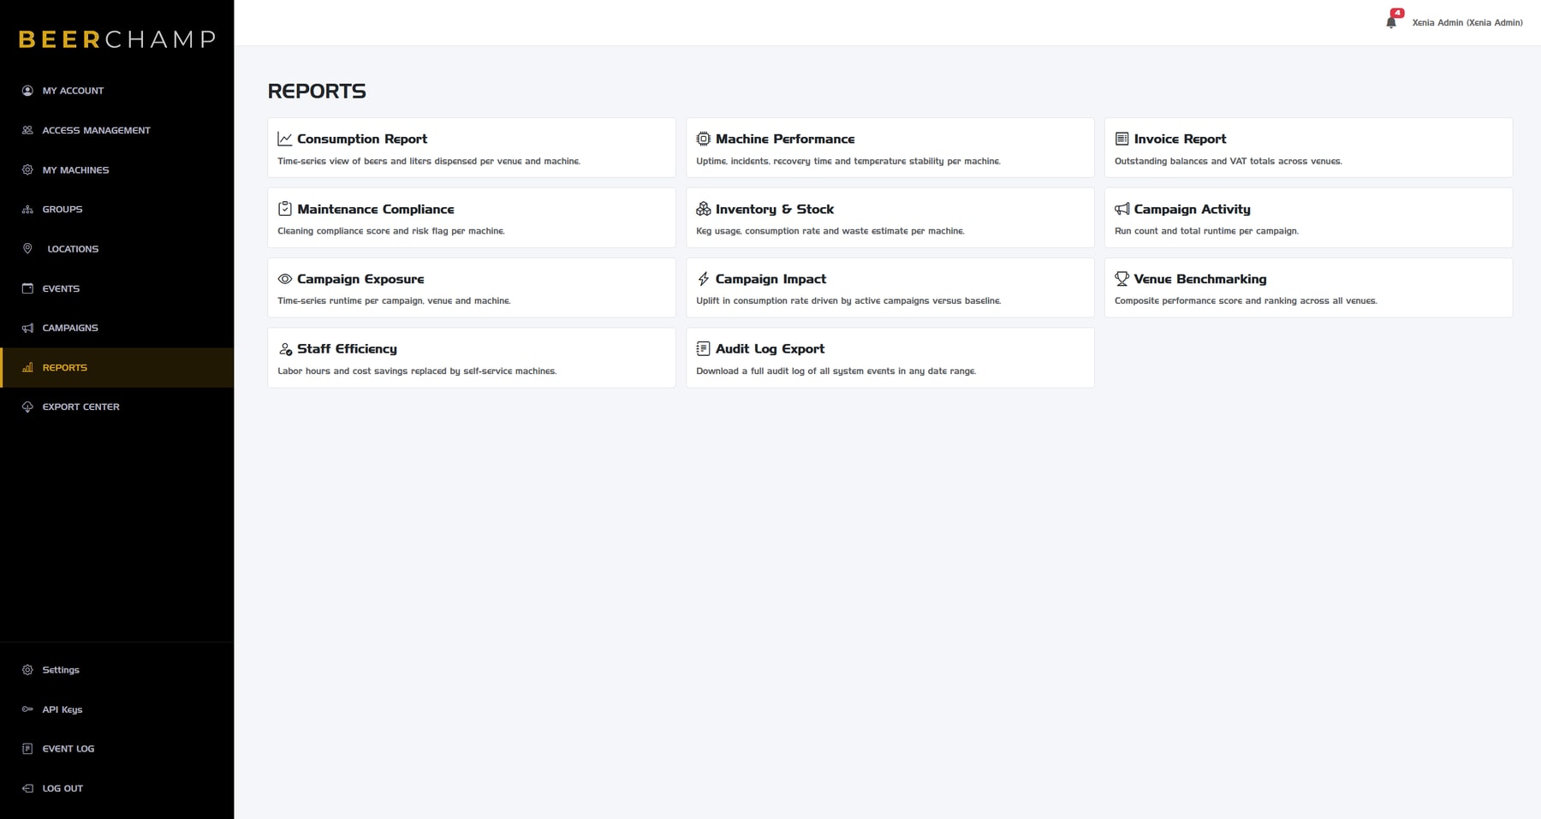Viewport: 1541px width, 819px height.
Task: Click the API Keys key icon
Action: point(27,709)
